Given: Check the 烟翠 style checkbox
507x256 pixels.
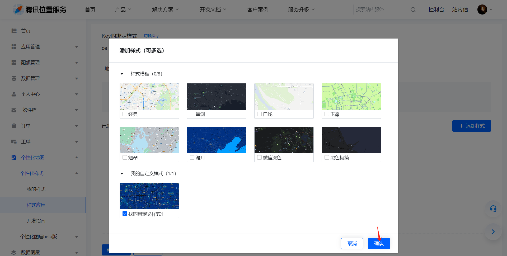Looking at the screenshot, I should pos(125,158).
